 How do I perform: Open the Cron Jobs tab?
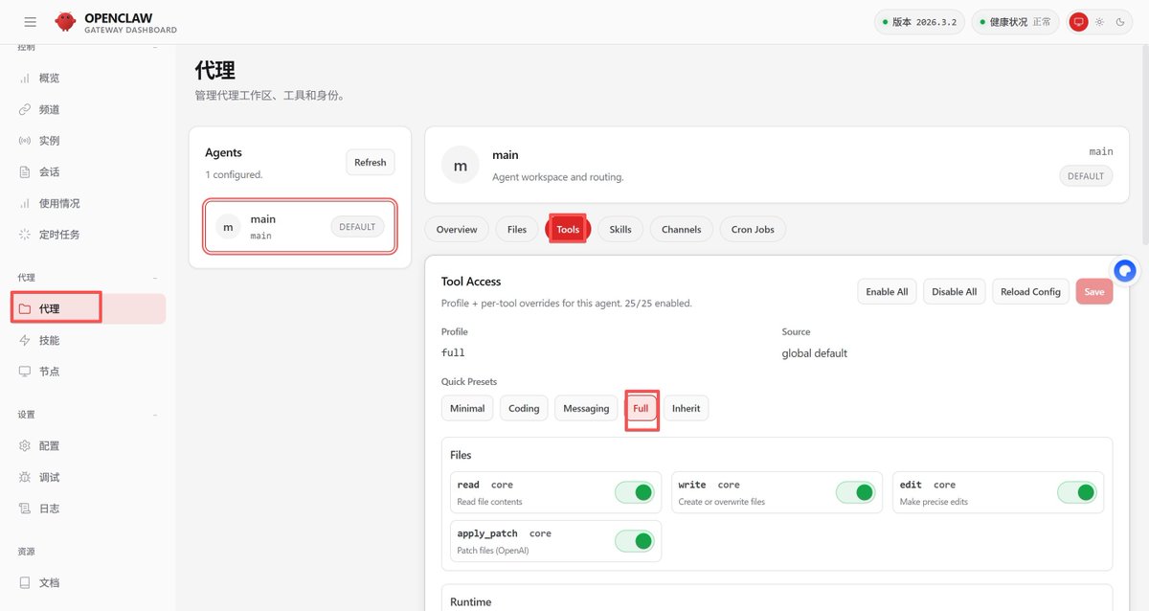752,229
